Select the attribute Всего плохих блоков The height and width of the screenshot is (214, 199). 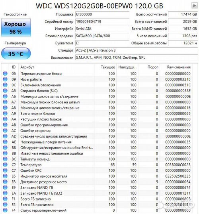tap(38, 114)
